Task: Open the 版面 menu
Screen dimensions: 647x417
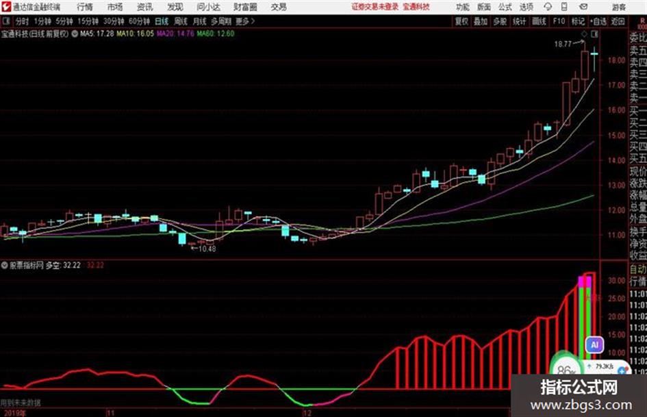Action: [483, 7]
